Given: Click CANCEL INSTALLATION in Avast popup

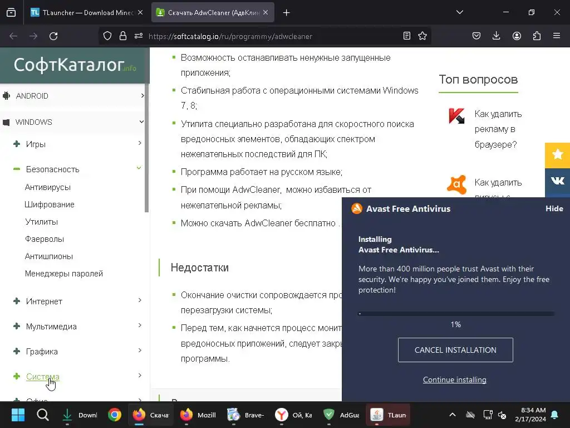Looking at the screenshot, I should (455, 350).
